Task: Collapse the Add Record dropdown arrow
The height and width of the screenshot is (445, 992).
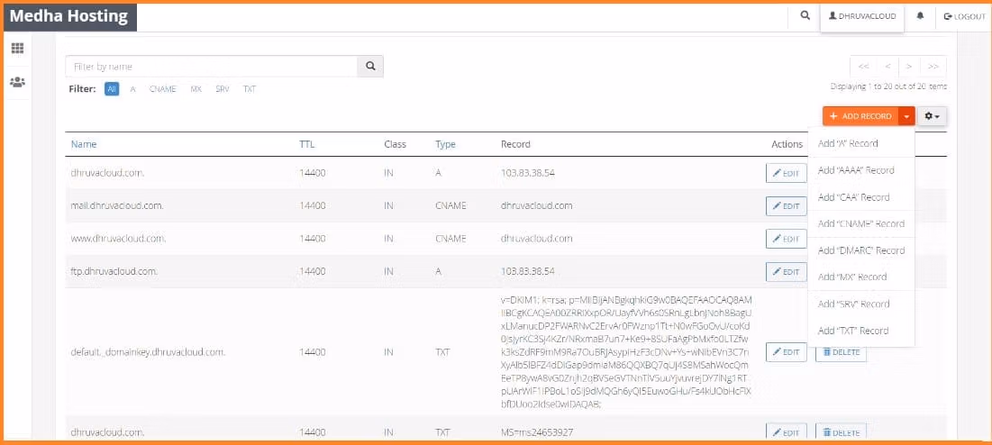Action: pos(906,116)
